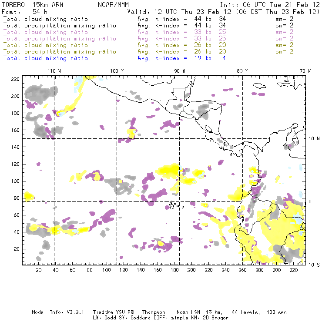Select "sm= 2" on the purple precipitation row
Screen dimensions: 322x322
pyautogui.click(x=285, y=38)
